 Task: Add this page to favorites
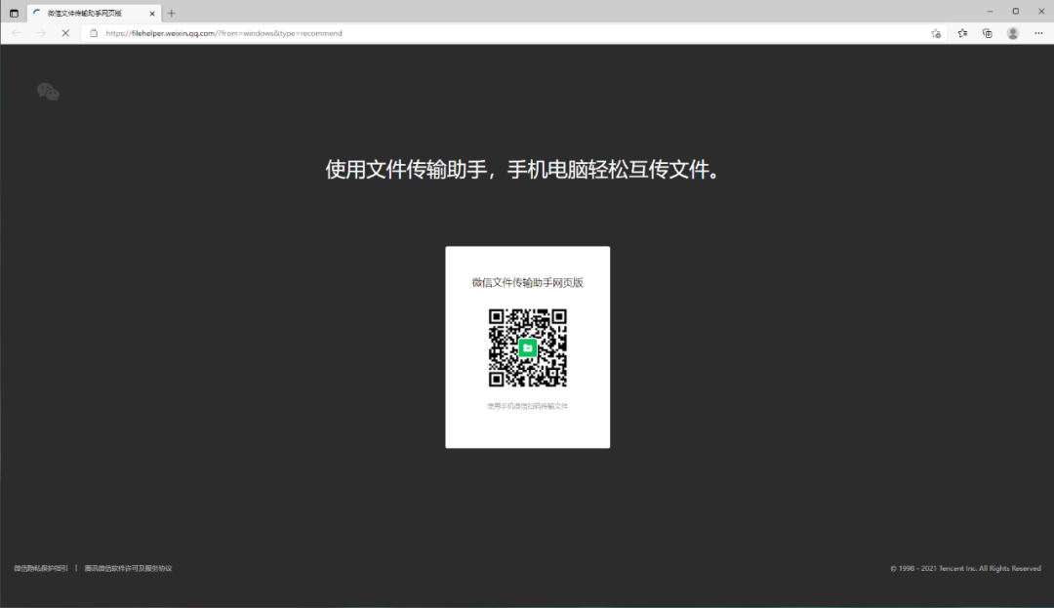(x=936, y=33)
